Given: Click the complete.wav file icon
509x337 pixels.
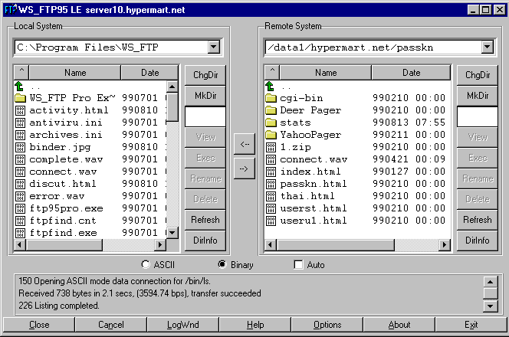Looking at the screenshot, I should coord(20,159).
